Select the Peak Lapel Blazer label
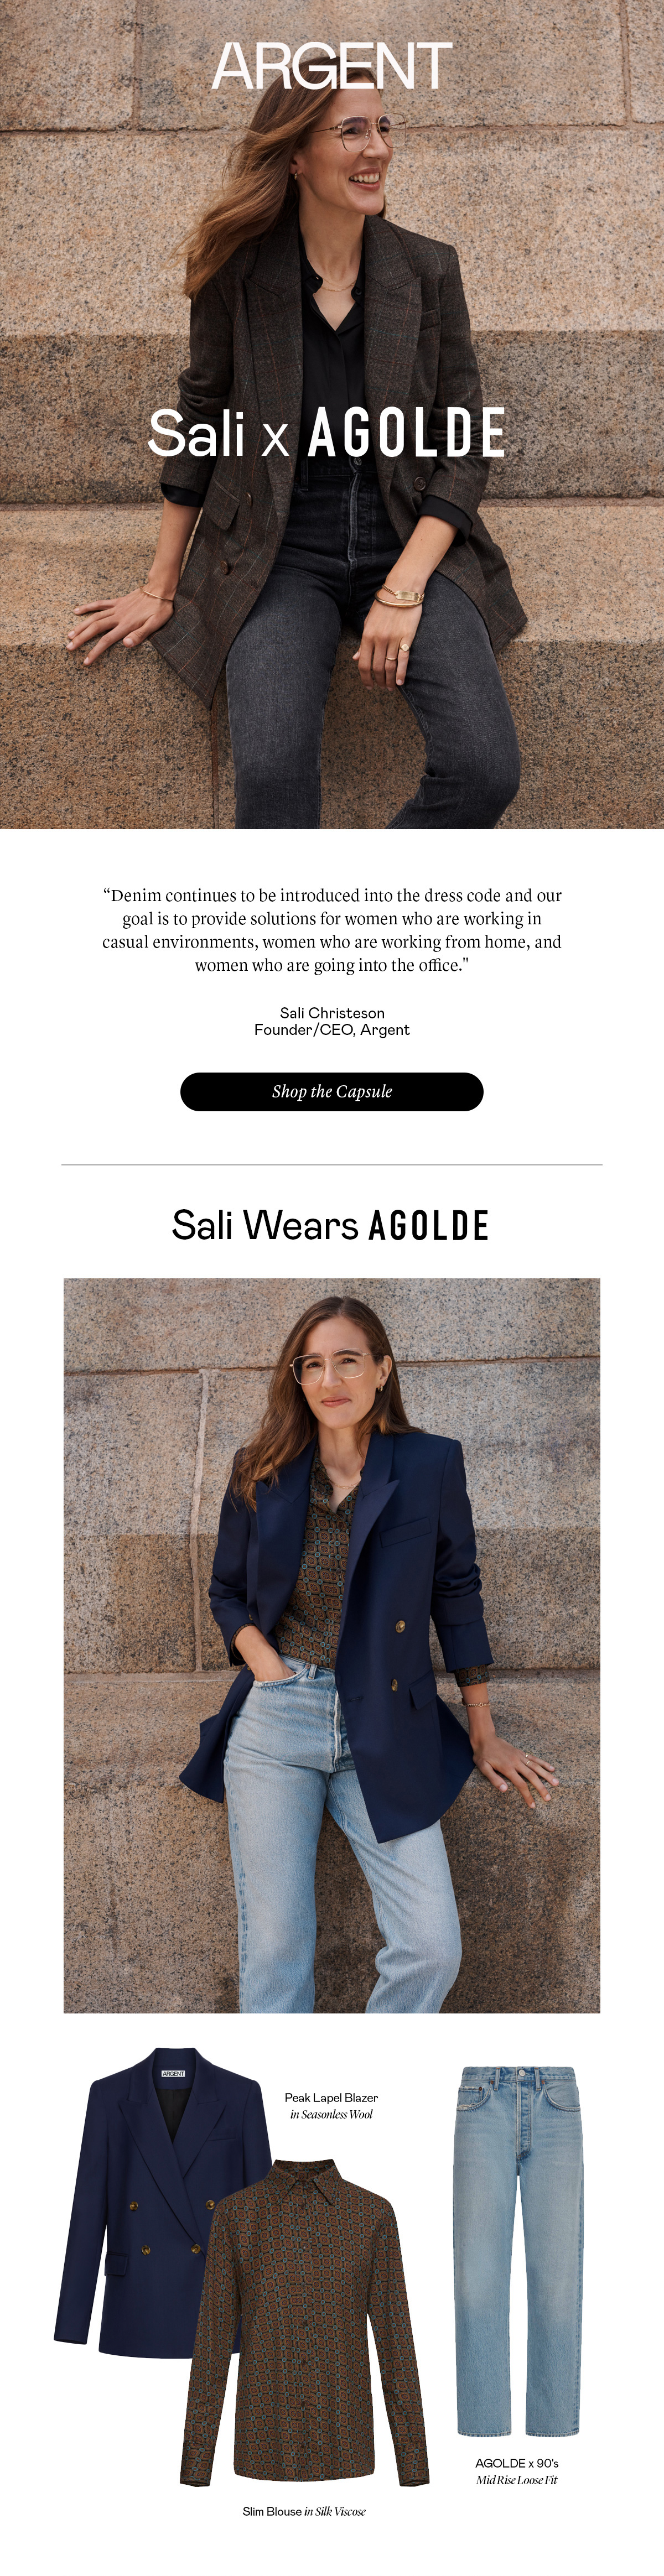The width and height of the screenshot is (664, 2576). coord(331,2097)
